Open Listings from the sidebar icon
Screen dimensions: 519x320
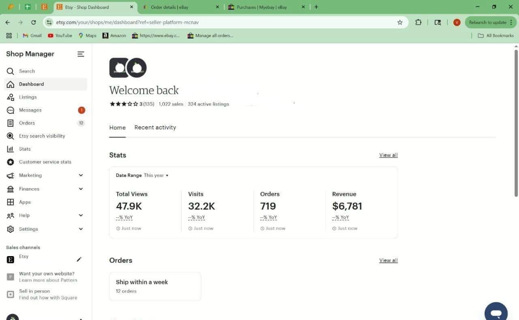[11, 97]
